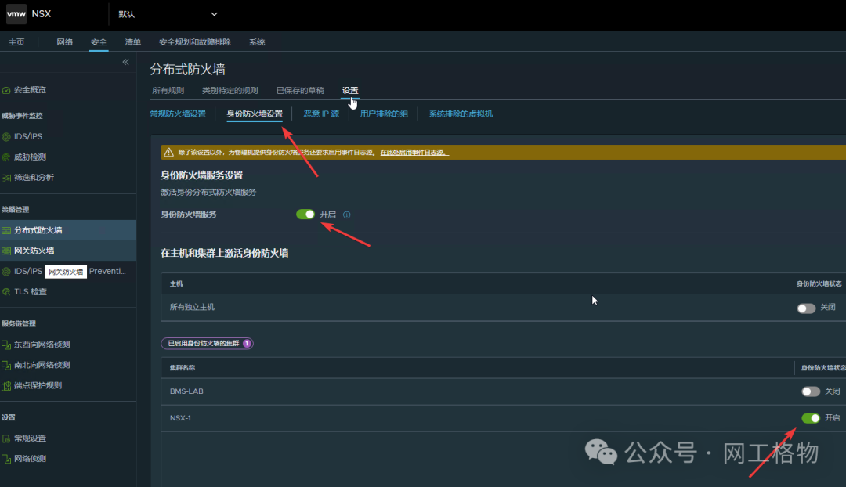Viewport: 846px width, 487px height.
Task: Toggle identity firewall for 所有独立主机
Action: 807,308
